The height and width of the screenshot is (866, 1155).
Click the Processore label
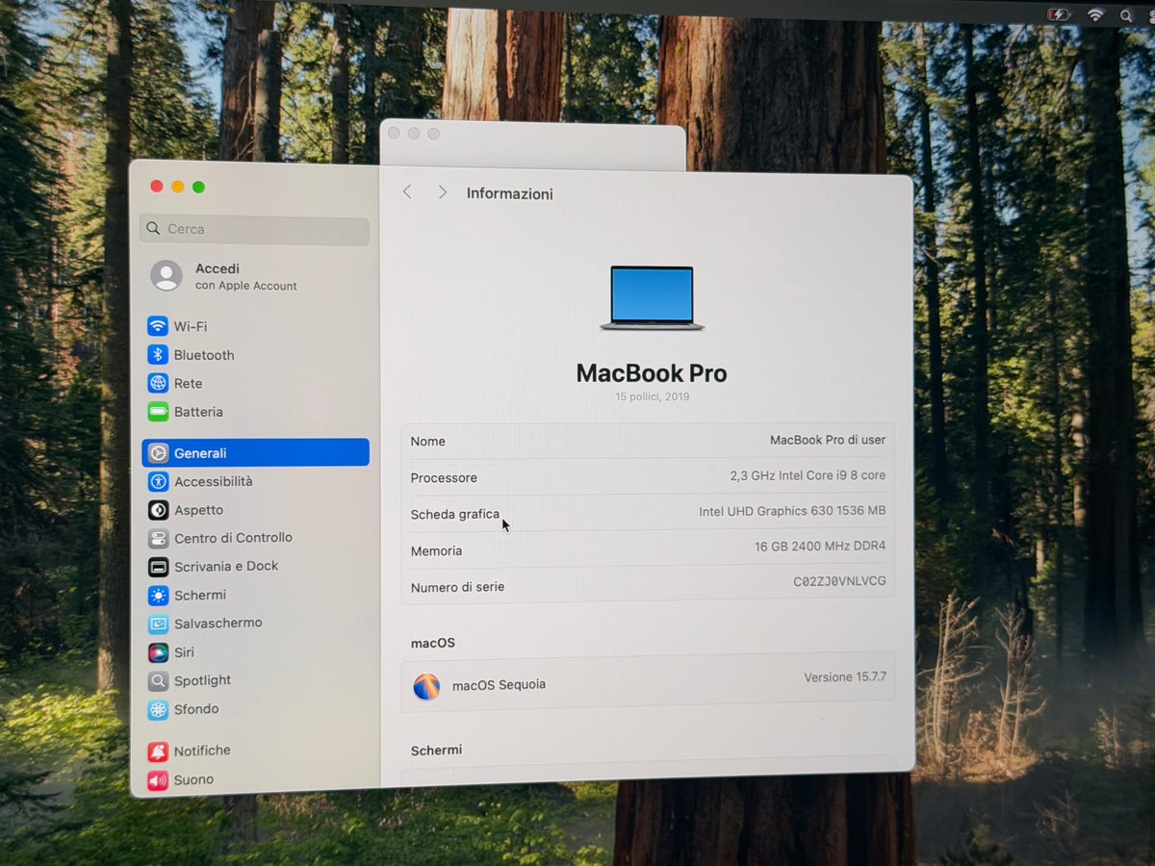[444, 478]
